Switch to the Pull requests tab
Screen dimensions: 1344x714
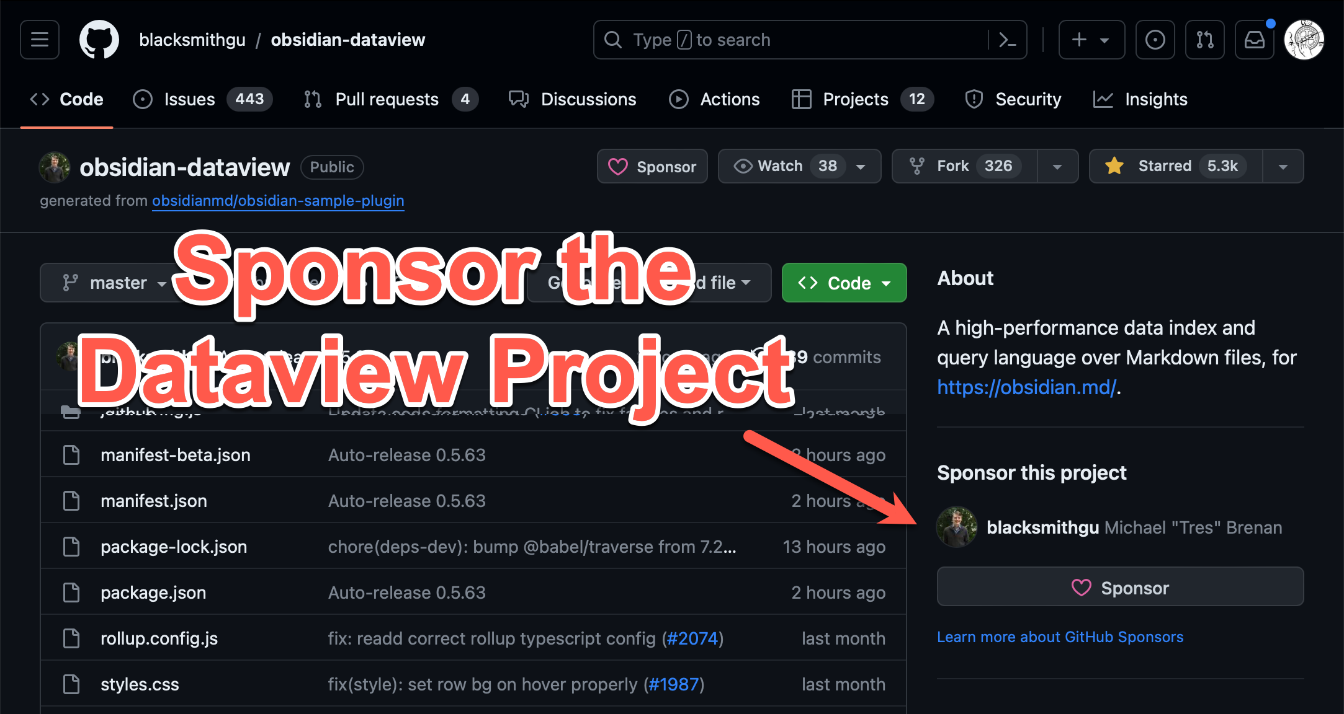pos(391,99)
